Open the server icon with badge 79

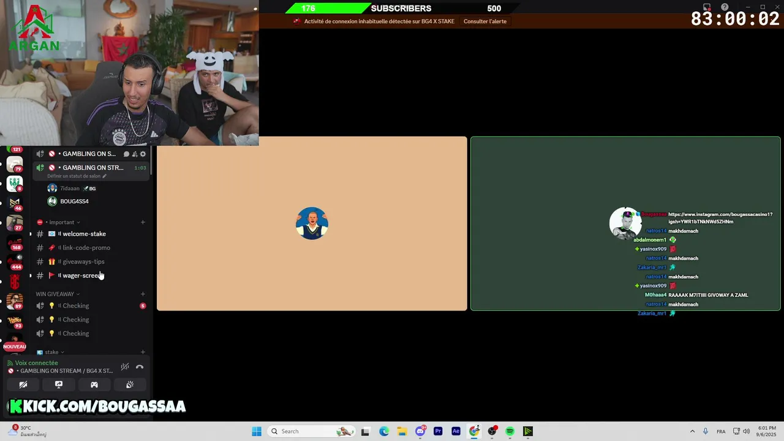[15, 164]
